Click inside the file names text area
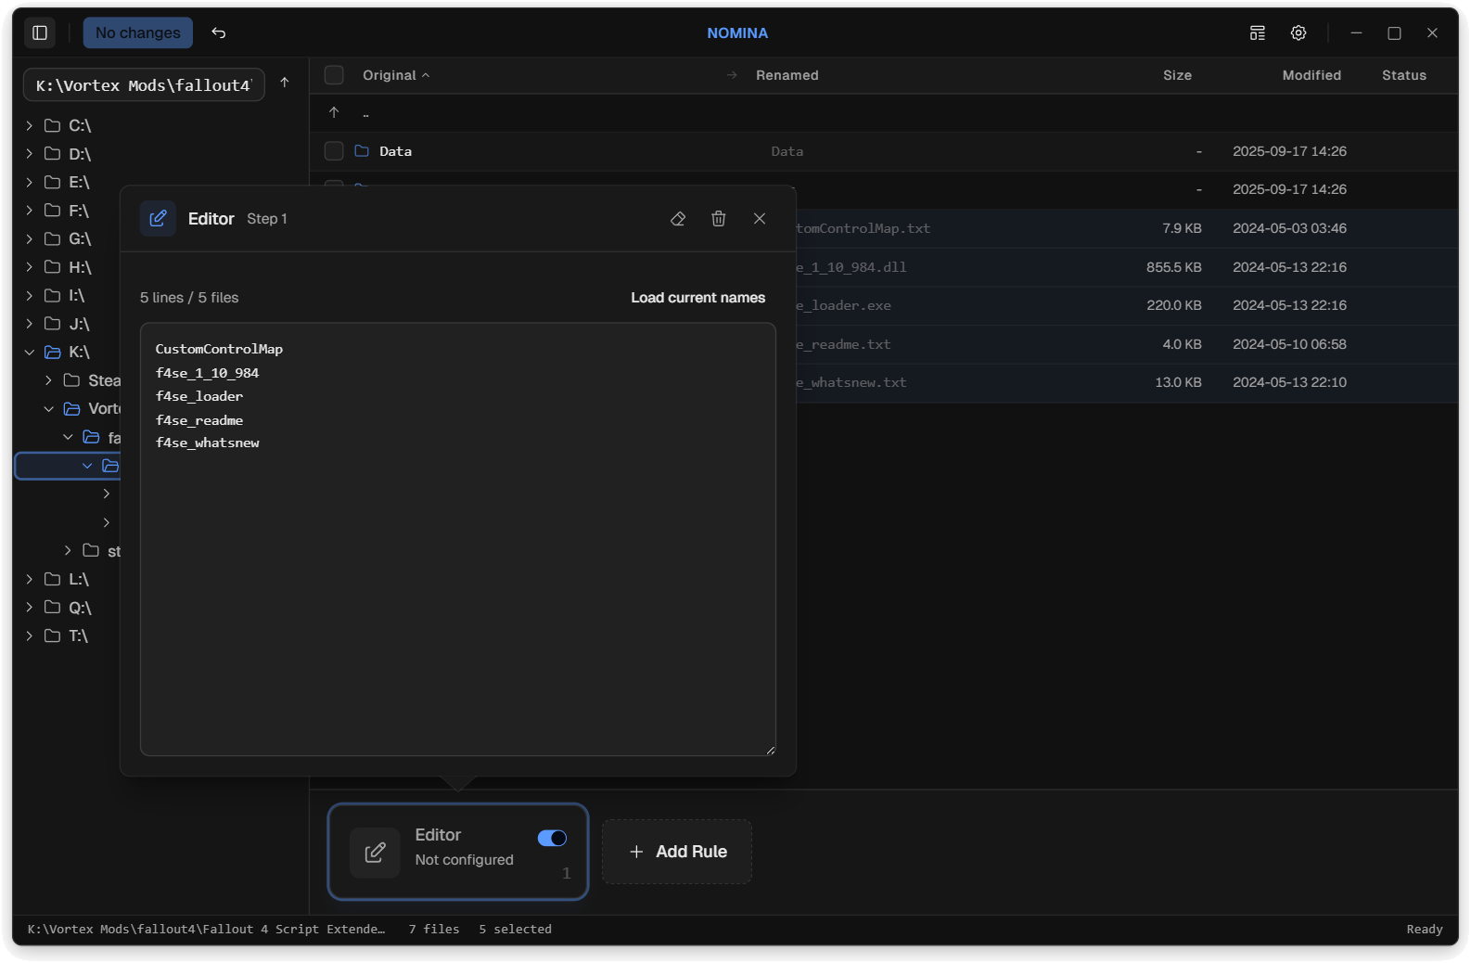 click(x=457, y=575)
